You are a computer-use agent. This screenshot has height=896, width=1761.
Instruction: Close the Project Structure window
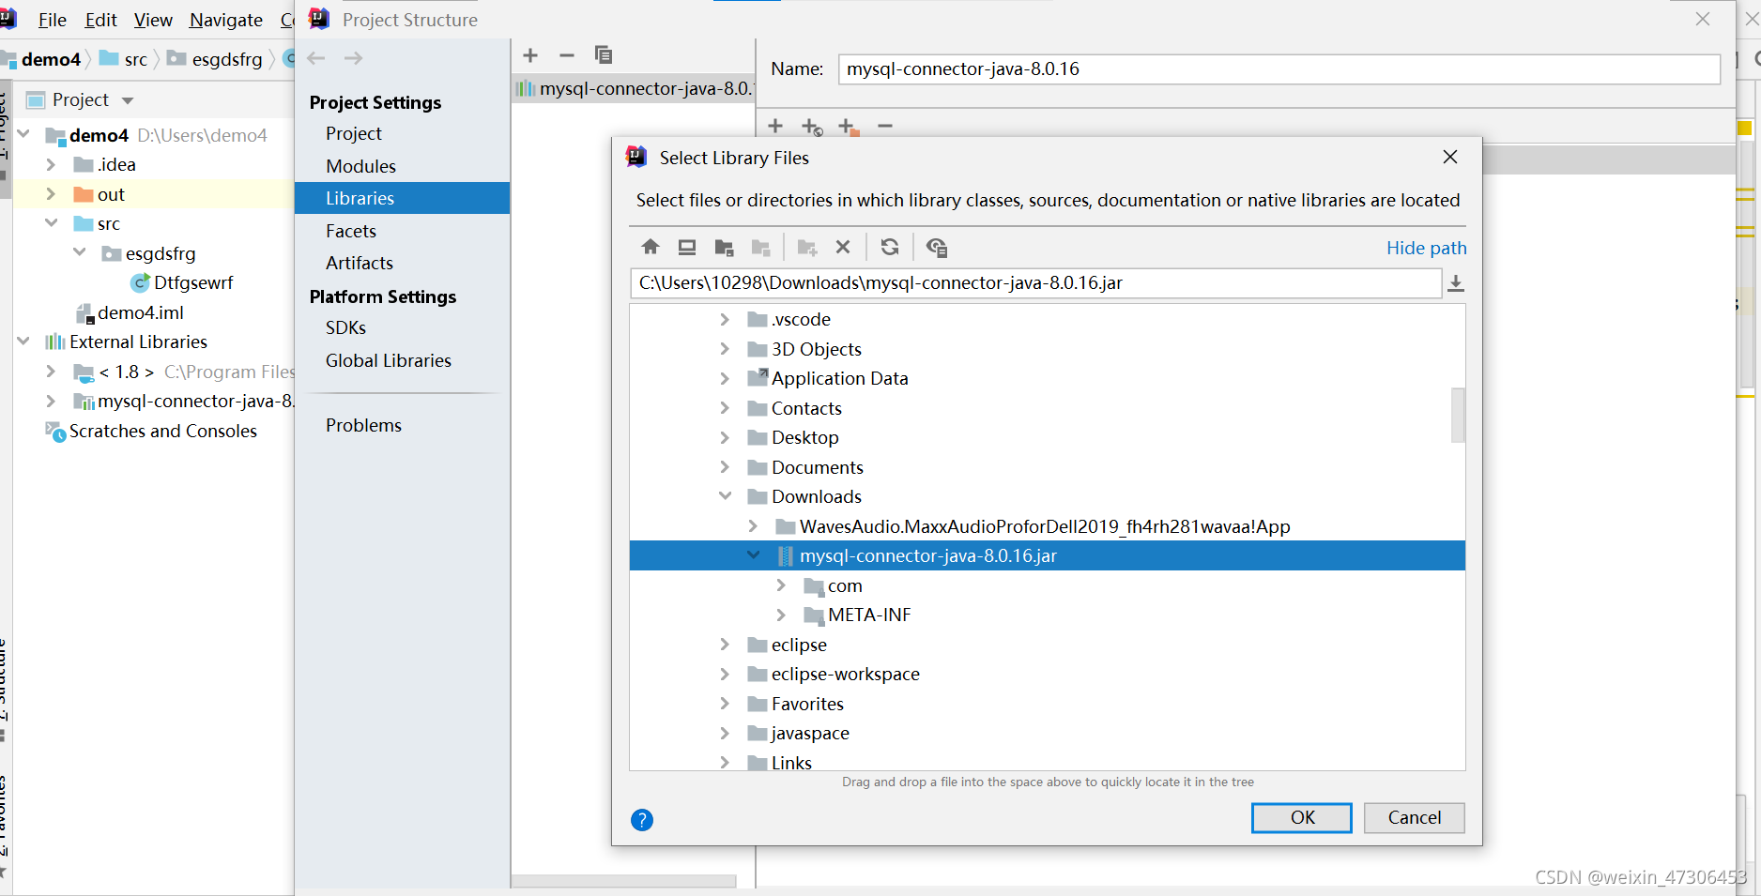tap(1703, 19)
